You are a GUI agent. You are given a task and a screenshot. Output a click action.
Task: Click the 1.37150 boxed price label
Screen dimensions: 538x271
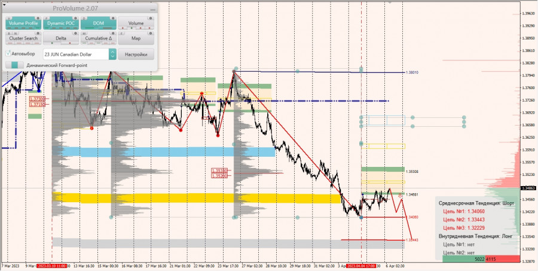pyautogui.click(x=38, y=104)
